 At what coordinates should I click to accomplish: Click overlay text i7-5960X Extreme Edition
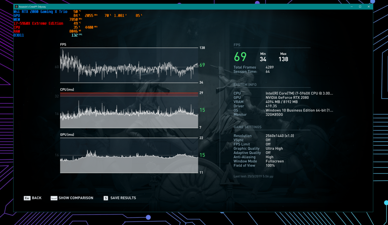tap(38, 23)
